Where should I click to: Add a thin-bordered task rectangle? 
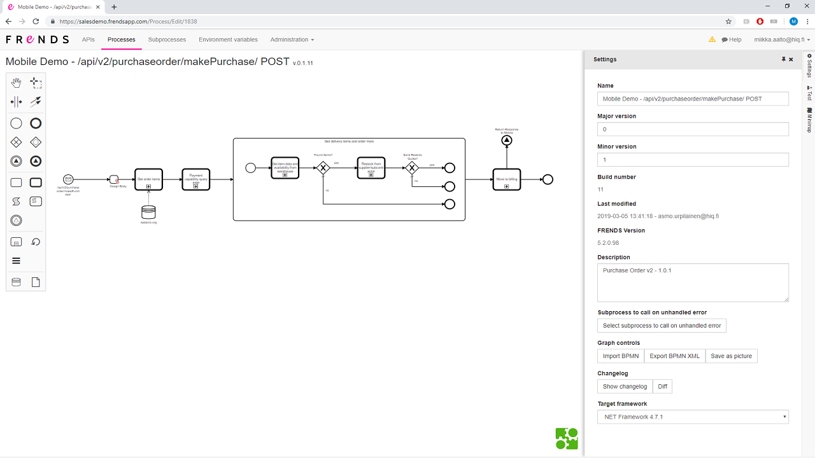pyautogui.click(x=17, y=183)
